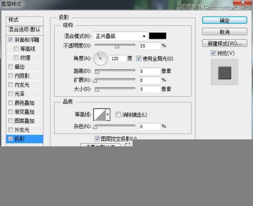This screenshot has height=206, width=253.
Task: Click 杂色 slider handle
Action: [95, 127]
